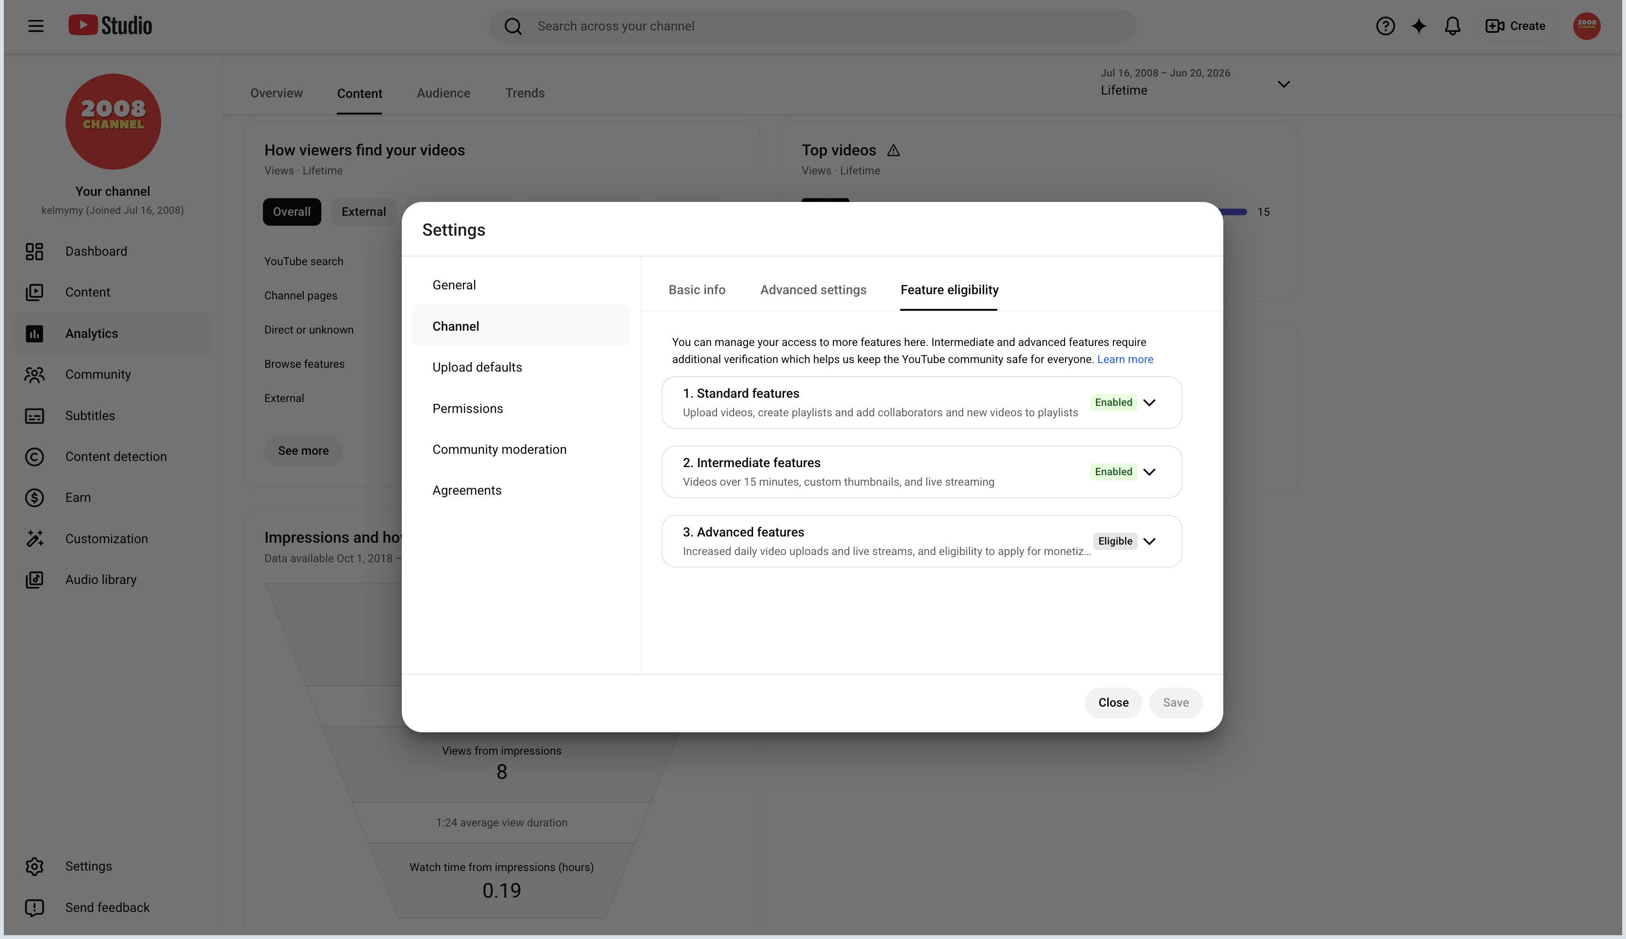The image size is (1626, 939).
Task: Select Agreements in settings menu
Action: point(521,491)
